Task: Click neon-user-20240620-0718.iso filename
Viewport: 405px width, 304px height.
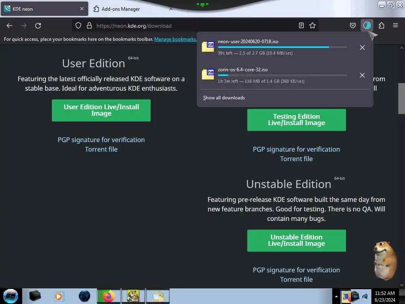Action: click(x=248, y=42)
